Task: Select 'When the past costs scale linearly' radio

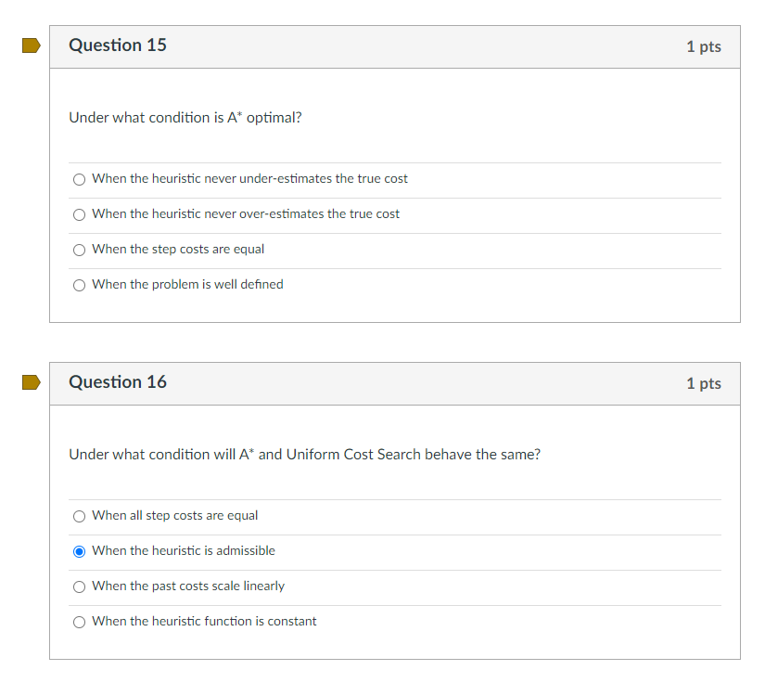Action: tap(79, 586)
